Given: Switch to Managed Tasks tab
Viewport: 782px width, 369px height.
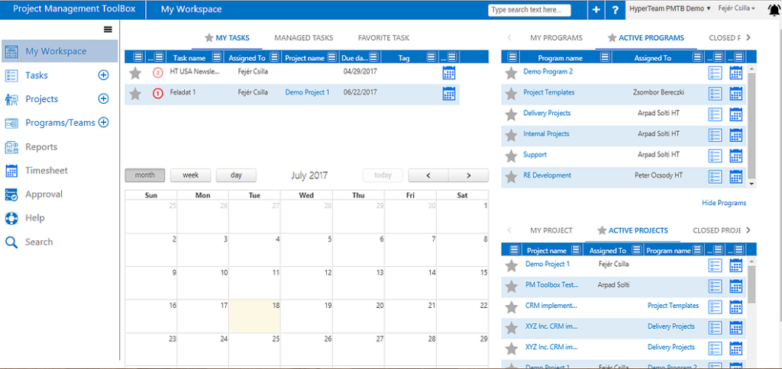Looking at the screenshot, I should [x=303, y=37].
